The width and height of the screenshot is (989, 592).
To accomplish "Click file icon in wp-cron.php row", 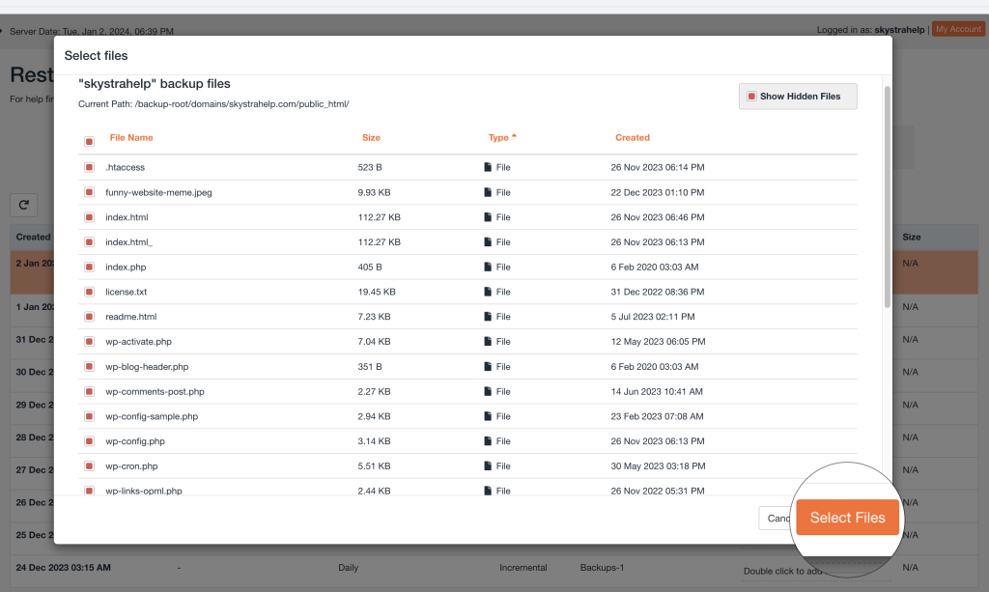I will pyautogui.click(x=488, y=466).
